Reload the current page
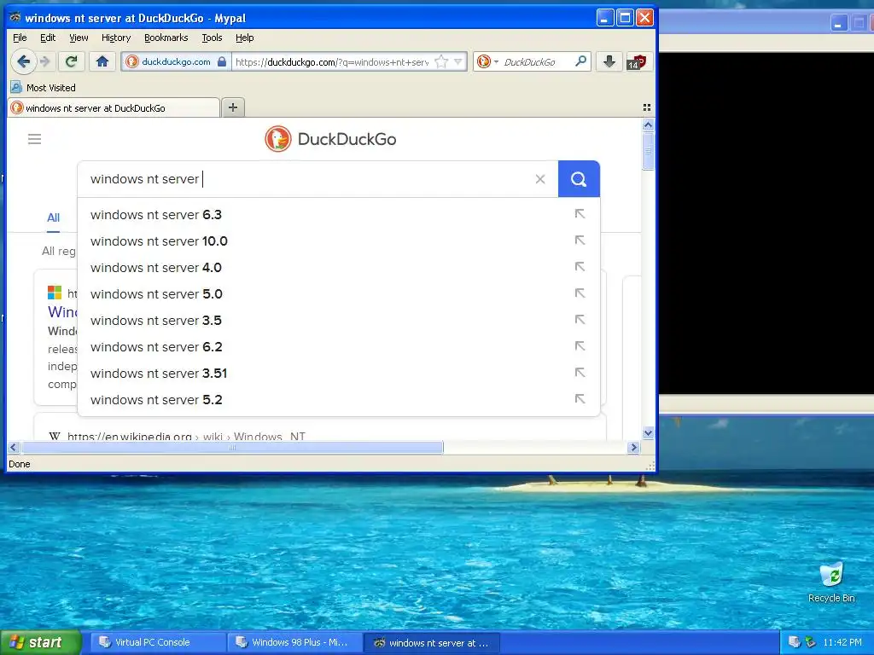This screenshot has width=874, height=655. pos(71,61)
